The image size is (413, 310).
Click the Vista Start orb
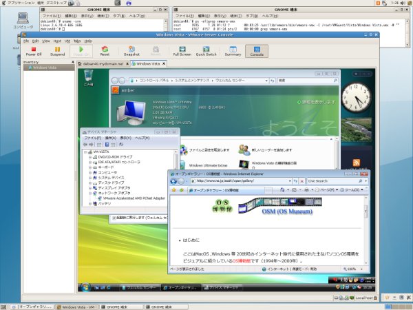tap(85, 287)
